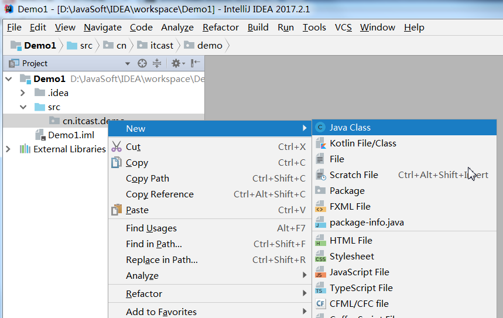Open the Project panel settings gear
This screenshot has width=503, height=318.
[x=176, y=63]
